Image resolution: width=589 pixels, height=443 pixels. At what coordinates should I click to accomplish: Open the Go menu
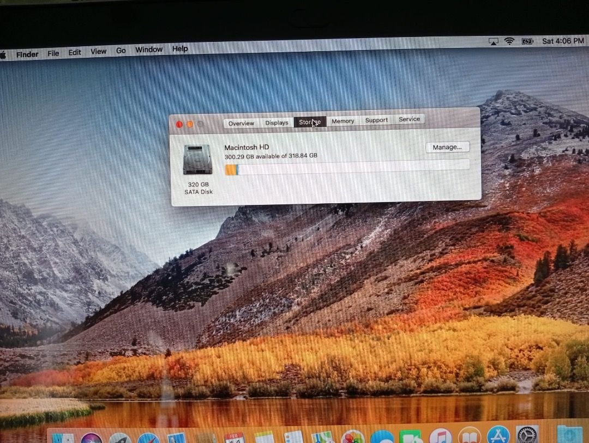(x=121, y=51)
